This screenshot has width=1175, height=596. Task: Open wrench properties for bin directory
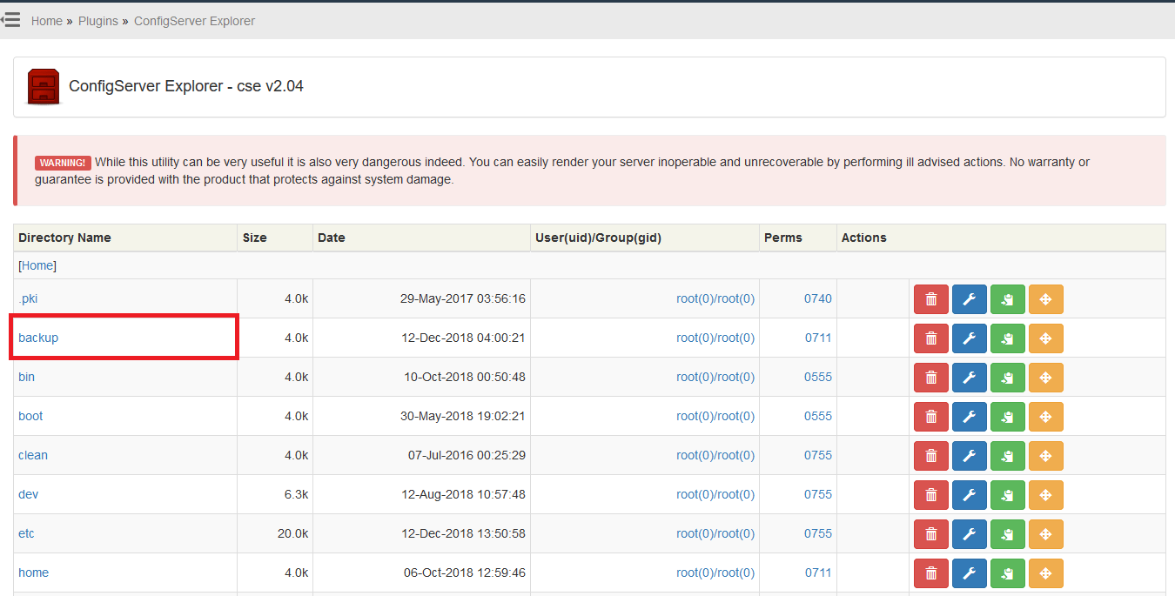tap(970, 378)
